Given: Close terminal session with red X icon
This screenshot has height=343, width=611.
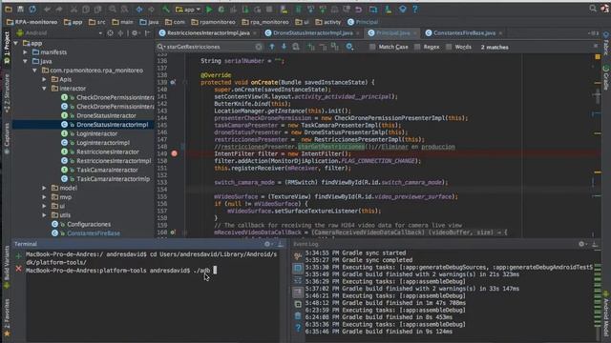Looking at the screenshot, I should point(18,269).
